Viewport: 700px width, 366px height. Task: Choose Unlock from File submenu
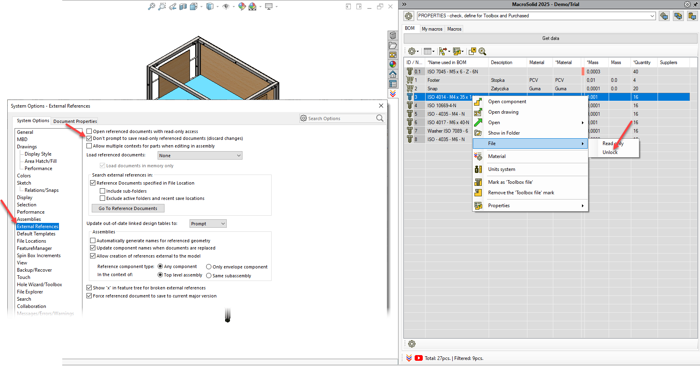coord(614,152)
